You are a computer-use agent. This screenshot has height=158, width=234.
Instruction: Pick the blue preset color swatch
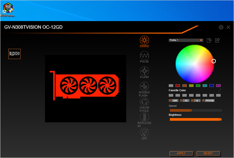[212, 86]
